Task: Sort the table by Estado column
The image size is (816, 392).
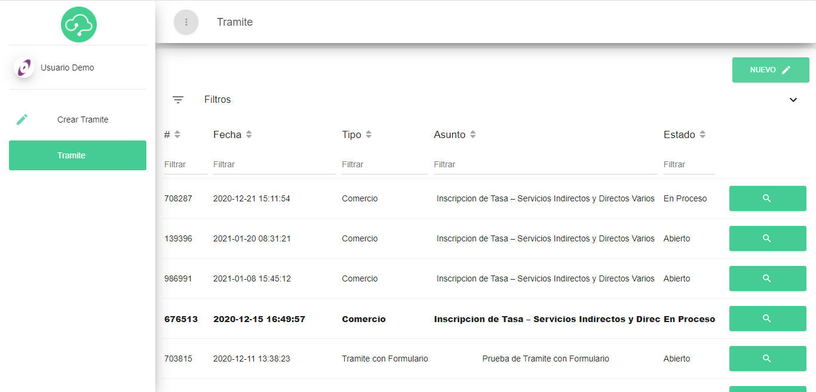Action: coord(703,134)
